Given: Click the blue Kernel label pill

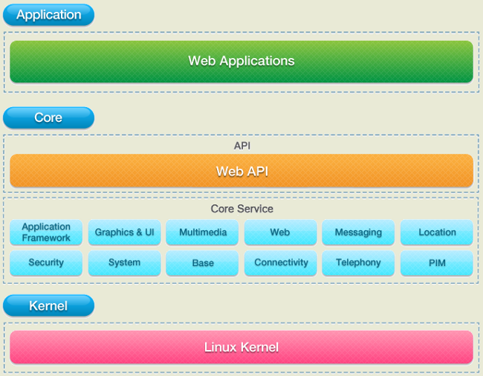Looking at the screenshot, I should tap(48, 306).
